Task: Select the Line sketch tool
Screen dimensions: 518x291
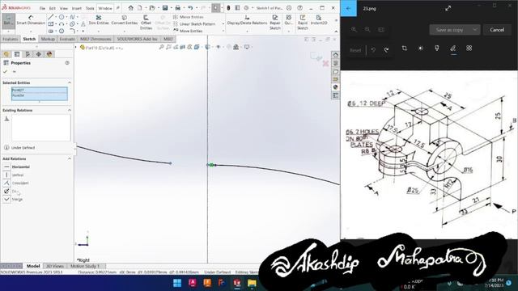Action: 50,17
